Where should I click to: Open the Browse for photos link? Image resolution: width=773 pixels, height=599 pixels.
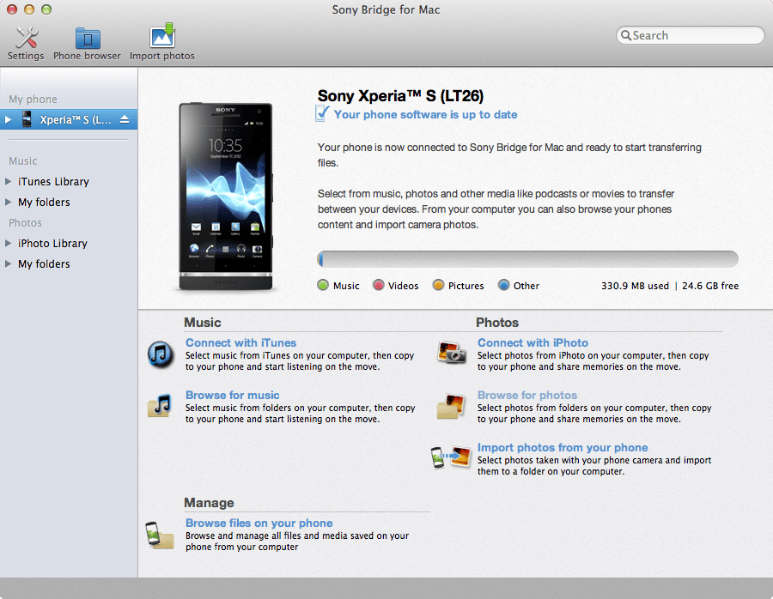point(527,395)
